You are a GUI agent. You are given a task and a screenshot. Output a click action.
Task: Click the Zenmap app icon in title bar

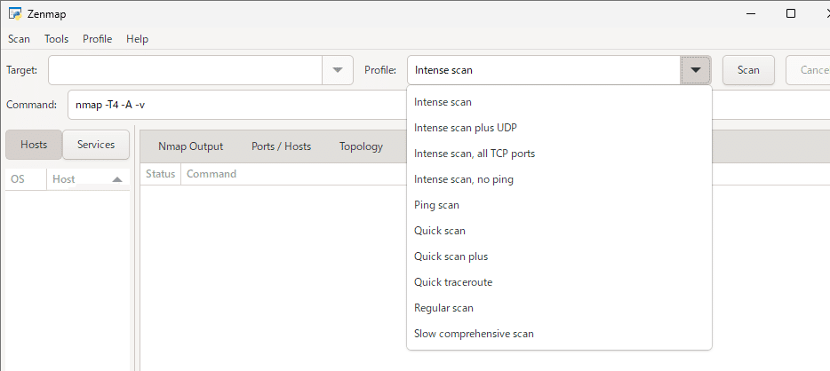[x=14, y=14]
